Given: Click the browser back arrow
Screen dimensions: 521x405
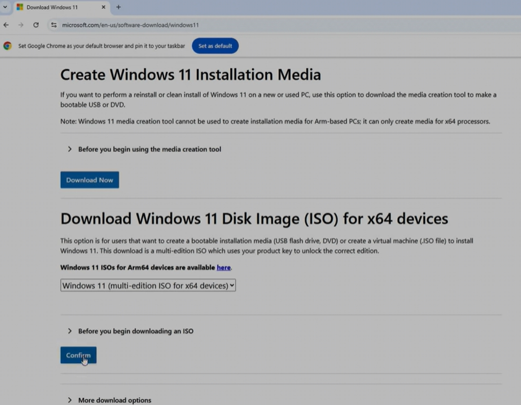Looking at the screenshot, I should click(6, 25).
